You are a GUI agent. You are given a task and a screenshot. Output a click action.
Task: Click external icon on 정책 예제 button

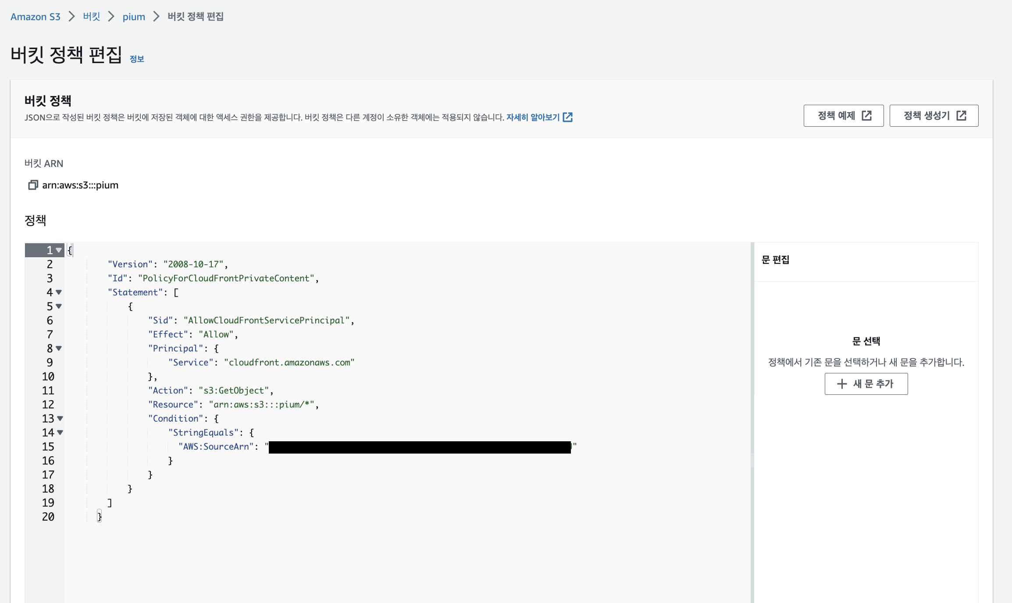866,116
